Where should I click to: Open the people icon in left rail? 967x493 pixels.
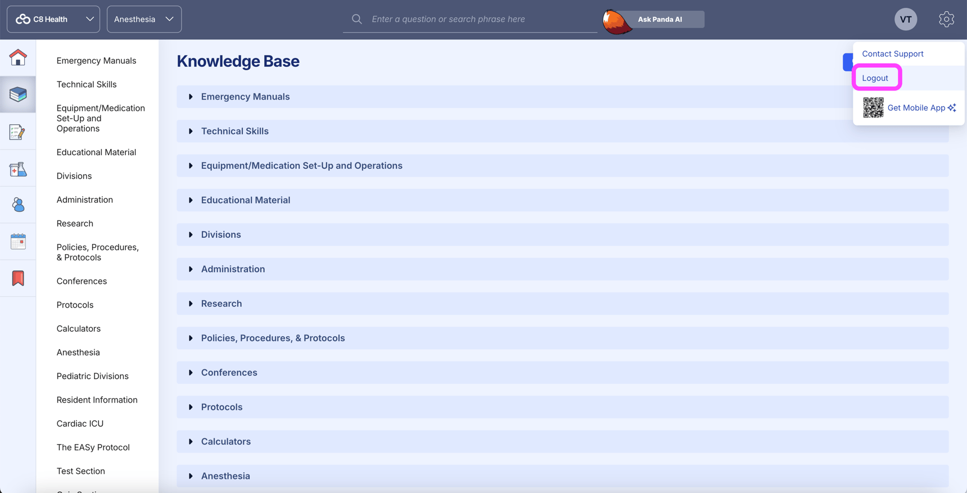18,205
